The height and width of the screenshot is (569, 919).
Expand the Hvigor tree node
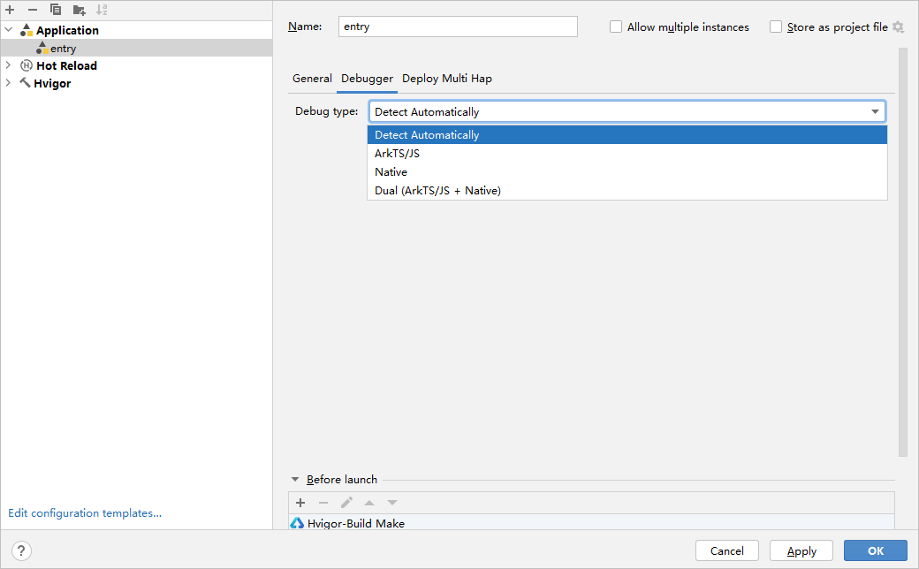pos(9,83)
